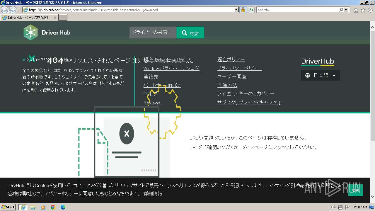Viewport: 375px width, 211px height.
Task: Click the volume speaker tray icon
Action: (333, 207)
